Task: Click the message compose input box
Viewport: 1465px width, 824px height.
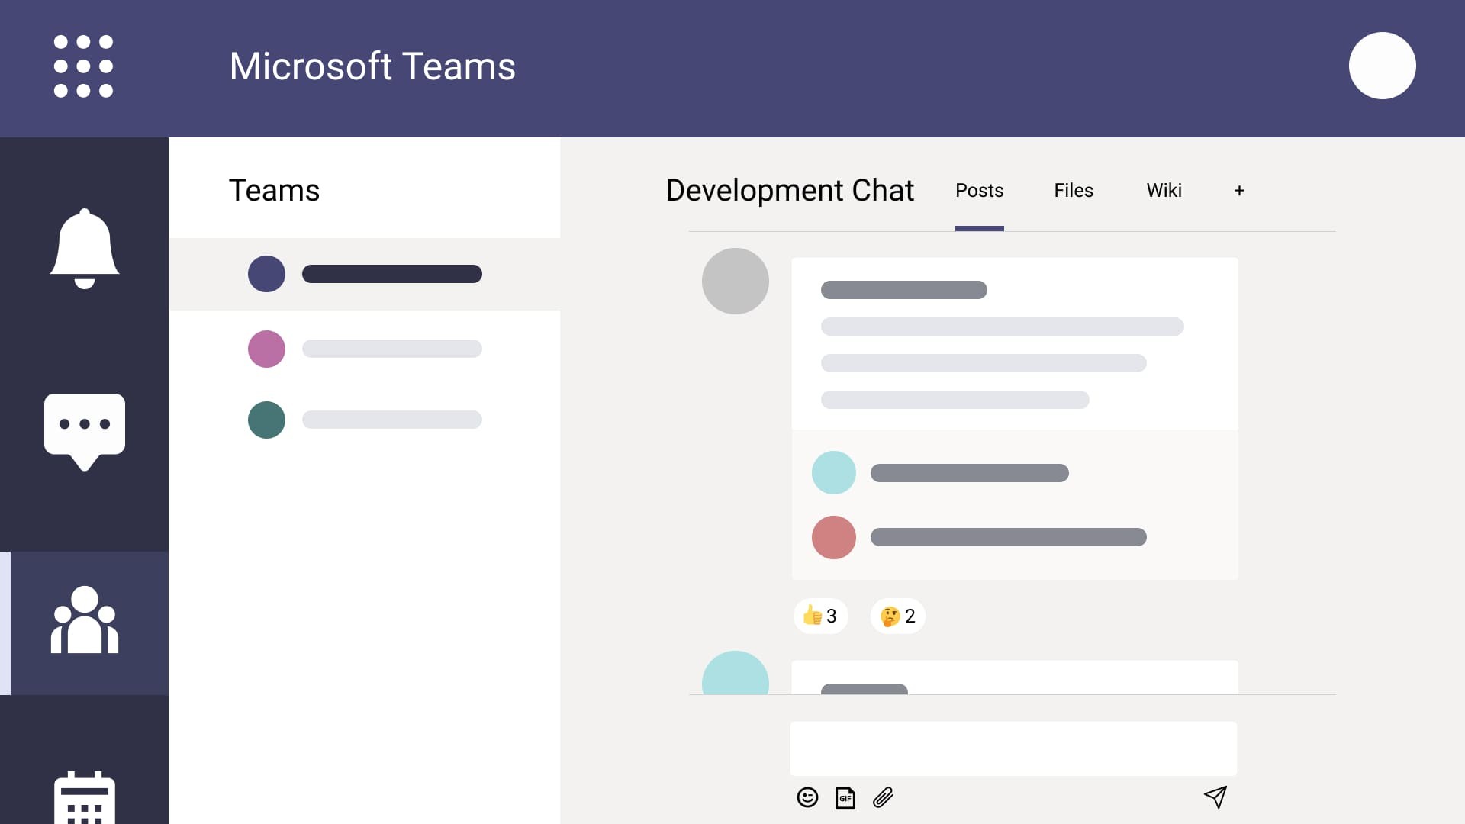Action: 1013,748
